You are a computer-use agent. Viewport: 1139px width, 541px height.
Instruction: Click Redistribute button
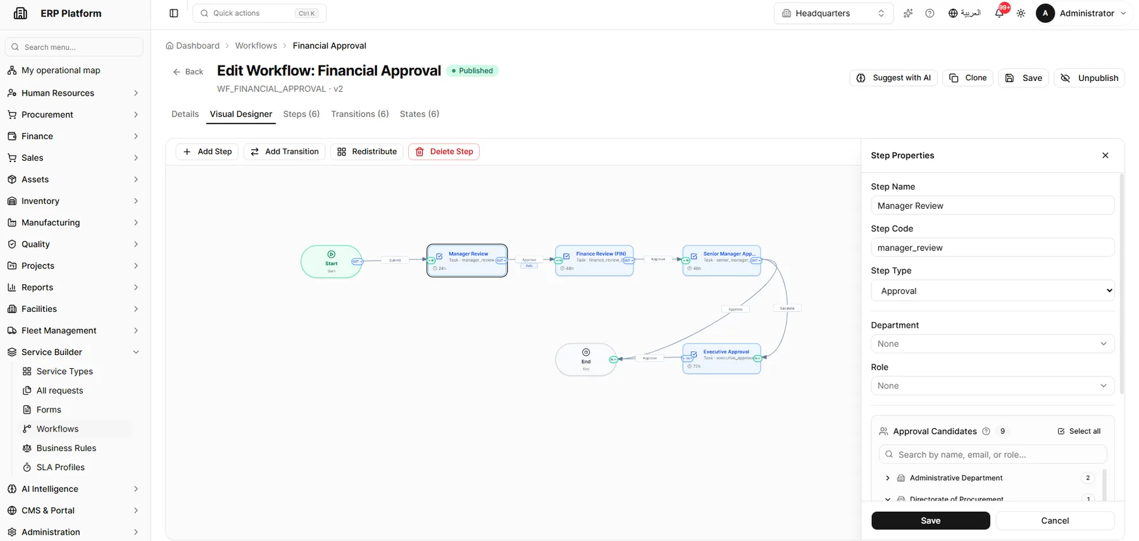pos(366,152)
